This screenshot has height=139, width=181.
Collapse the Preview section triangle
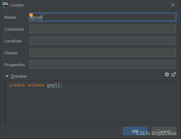click(7, 76)
